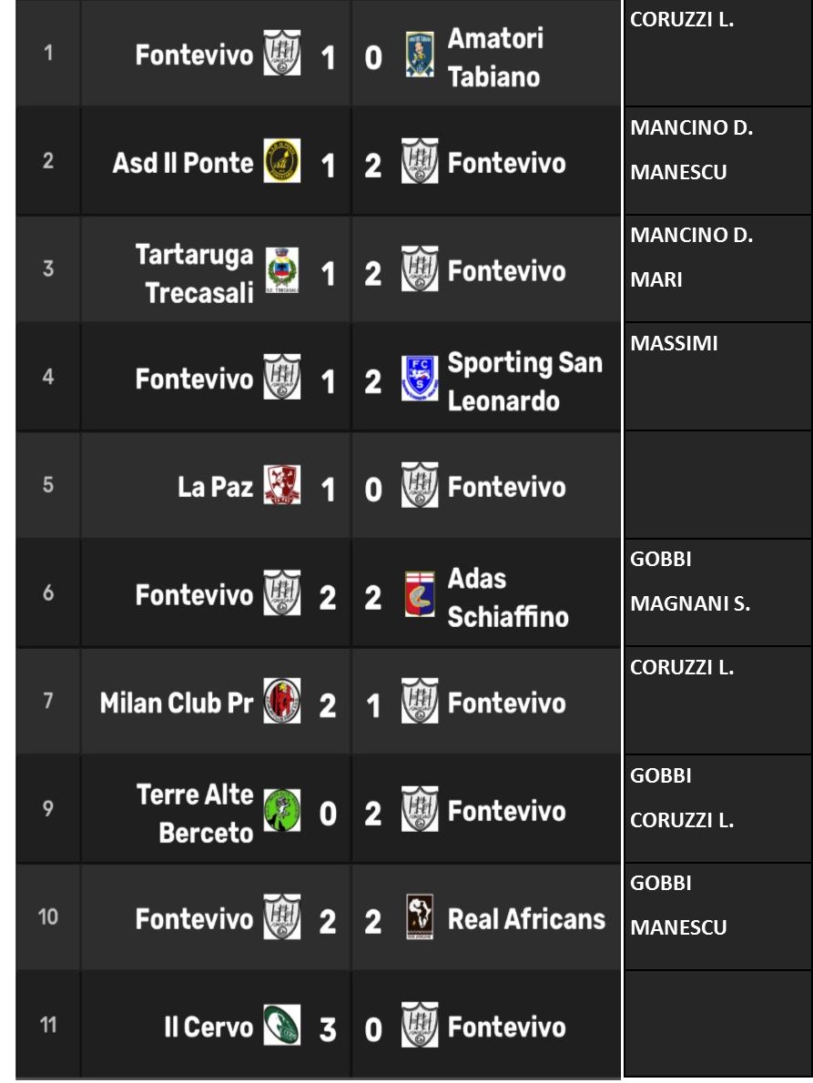This screenshot has width=813, height=1083.
Task: Click the Asd Il Ponte yellow crest
Action: [x=282, y=161]
